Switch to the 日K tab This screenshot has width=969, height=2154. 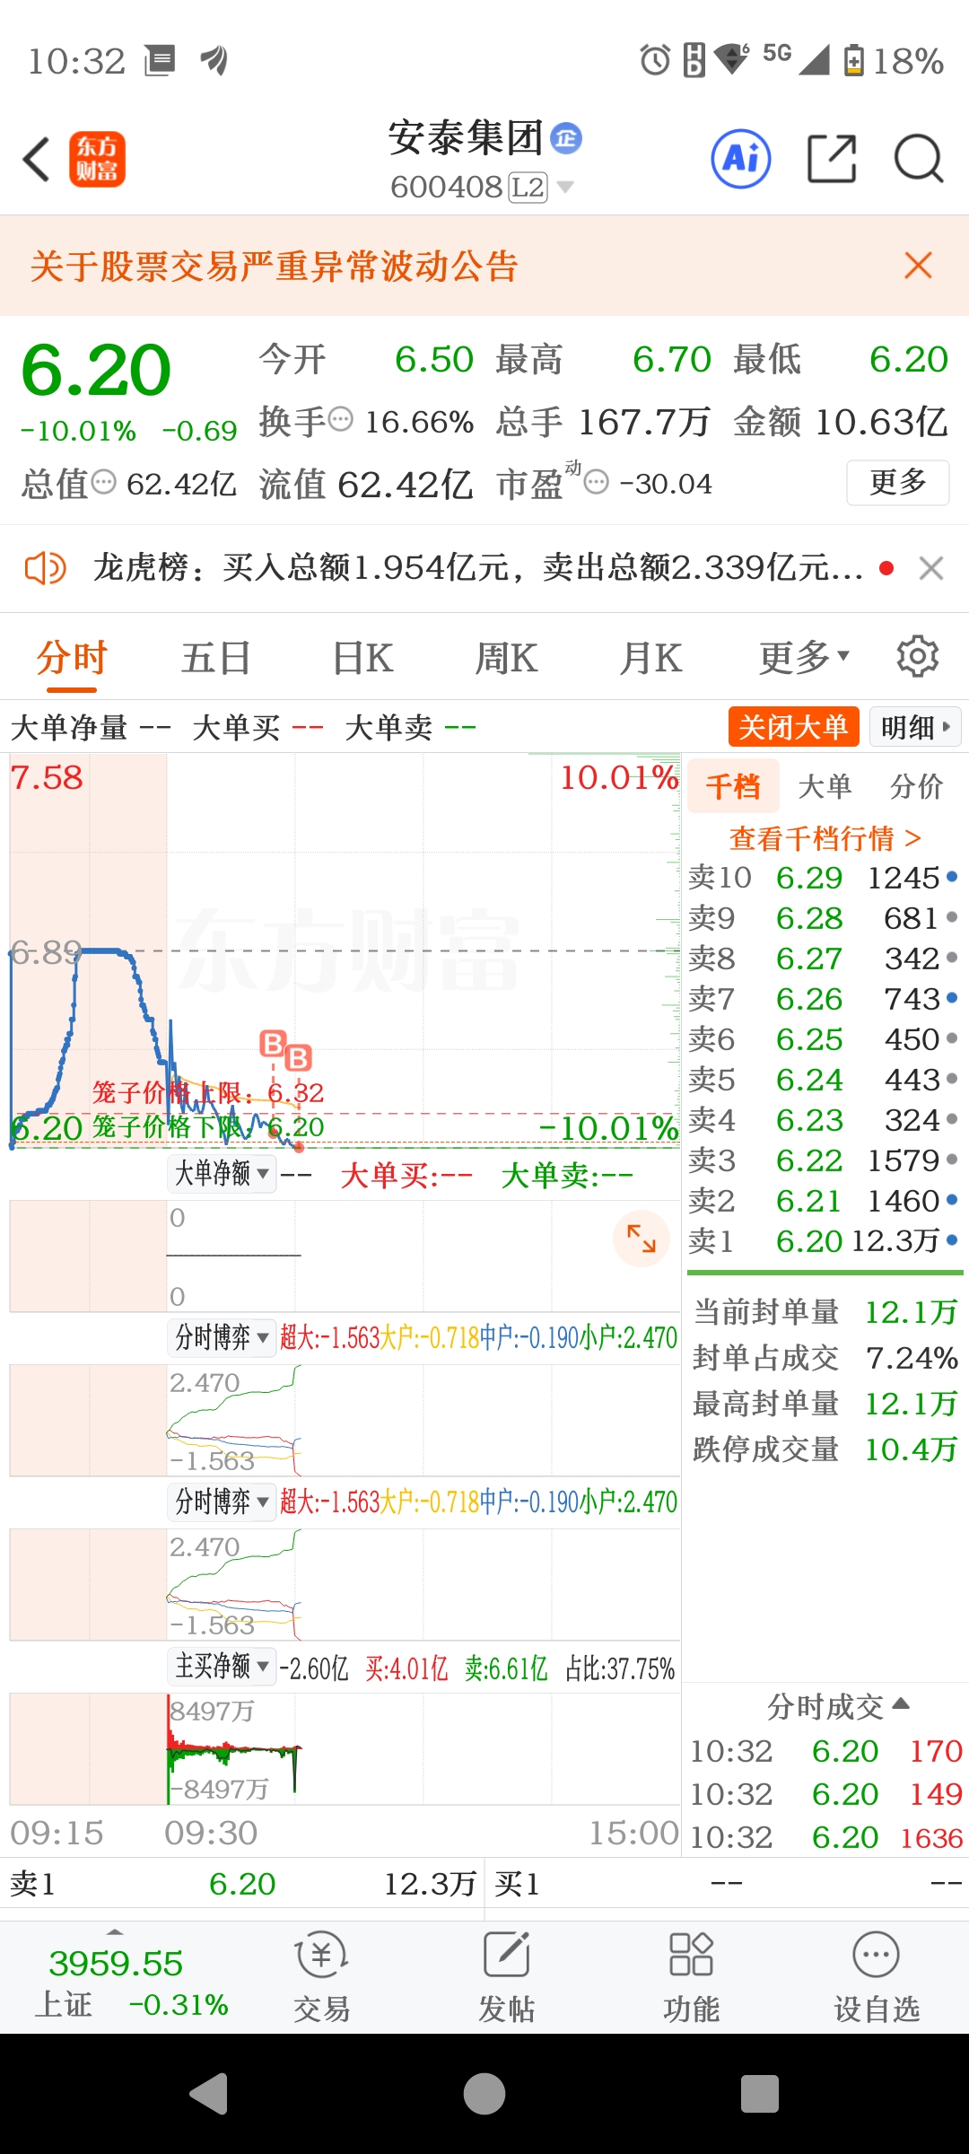point(362,657)
